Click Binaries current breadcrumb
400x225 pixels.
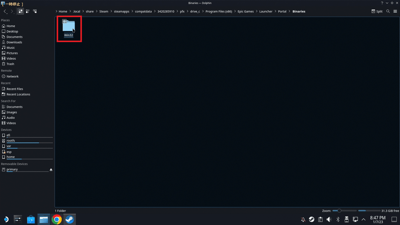[299, 11]
